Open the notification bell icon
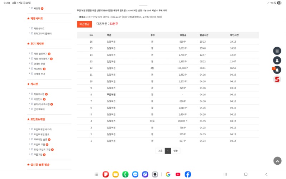Image resolution: width=286 pixels, height=179 pixels. [277, 70]
